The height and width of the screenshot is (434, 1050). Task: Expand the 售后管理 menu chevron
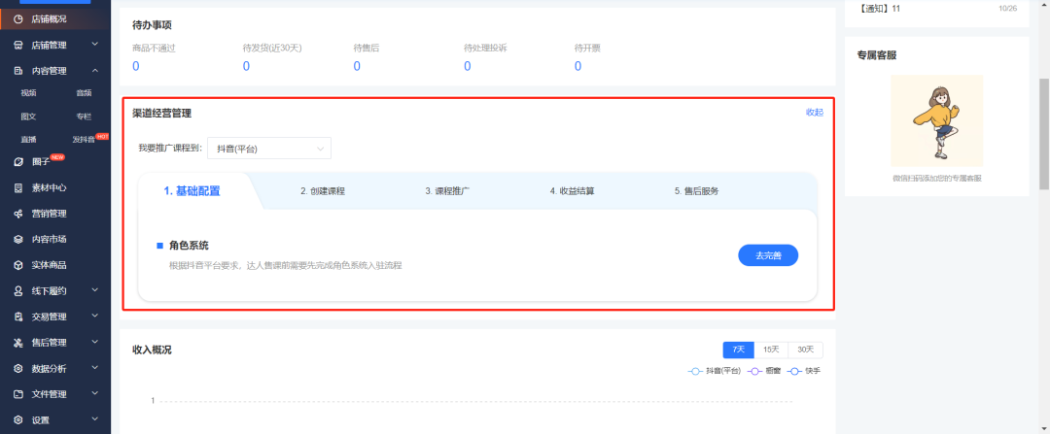click(95, 343)
